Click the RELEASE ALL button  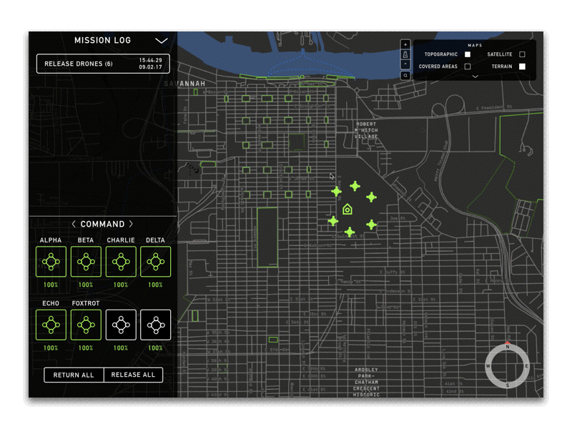[133, 375]
